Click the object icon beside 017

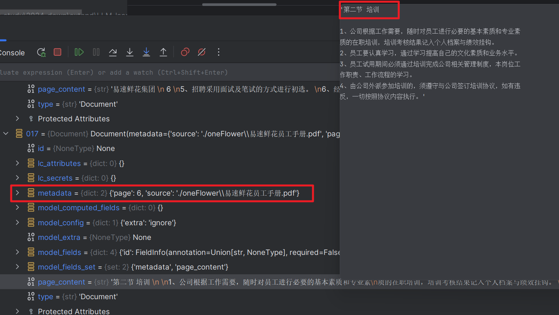click(19, 134)
